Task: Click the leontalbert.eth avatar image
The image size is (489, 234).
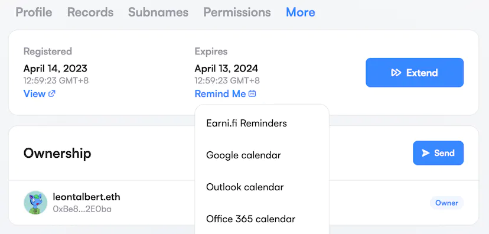Action: 35,203
